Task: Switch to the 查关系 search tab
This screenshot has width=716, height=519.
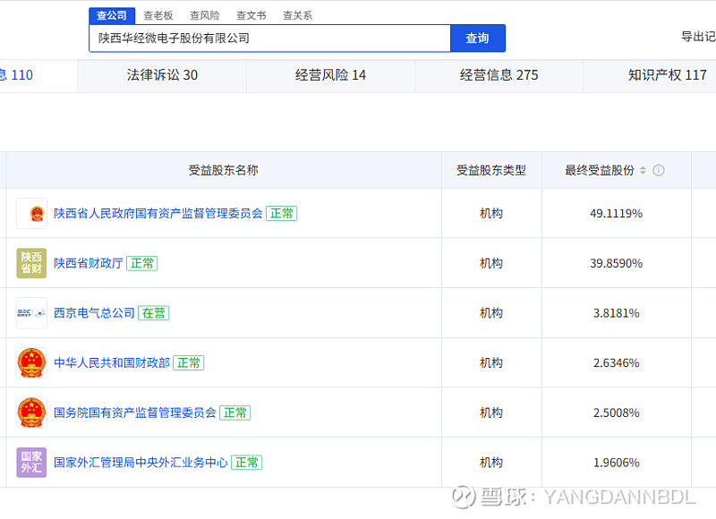Action: click(297, 15)
